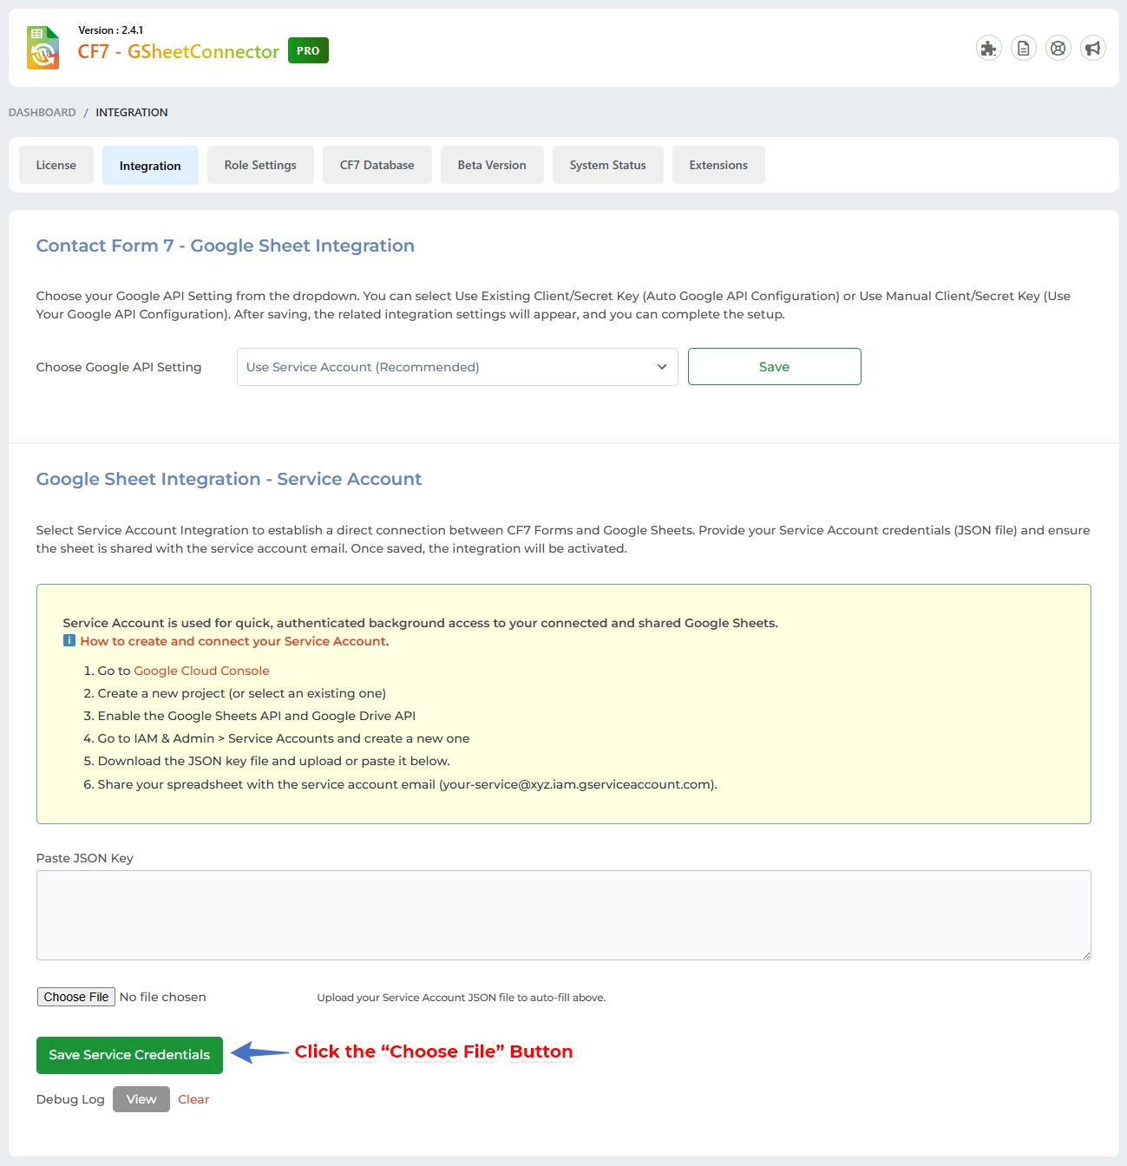Click the support lifebuoy icon
This screenshot has height=1166, width=1127.
1058,48
